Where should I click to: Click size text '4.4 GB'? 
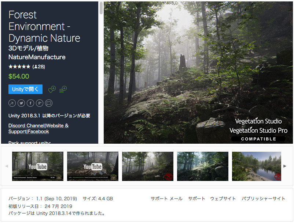pyautogui.click(x=105, y=199)
